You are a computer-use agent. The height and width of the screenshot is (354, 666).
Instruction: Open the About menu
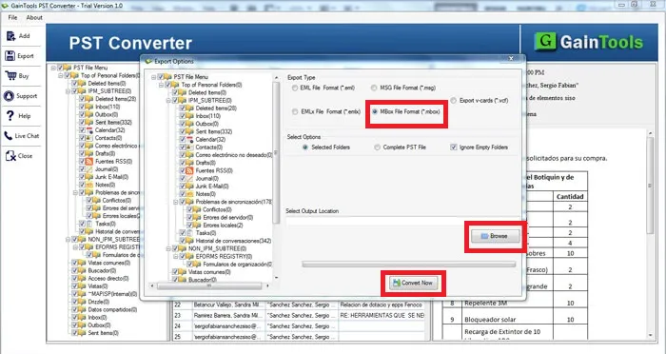coord(34,17)
